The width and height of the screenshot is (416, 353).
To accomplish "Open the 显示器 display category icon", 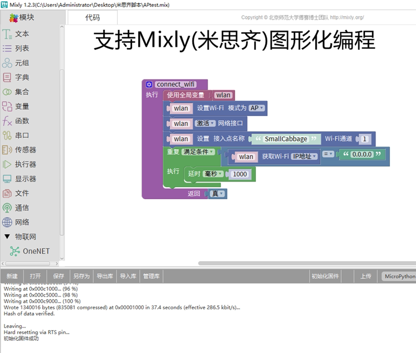I will tap(7, 179).
